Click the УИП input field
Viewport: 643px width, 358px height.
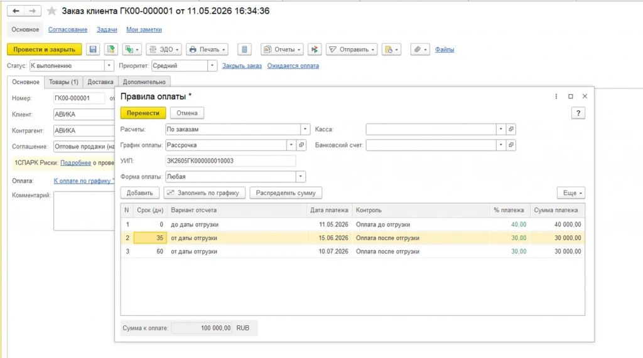(x=230, y=161)
